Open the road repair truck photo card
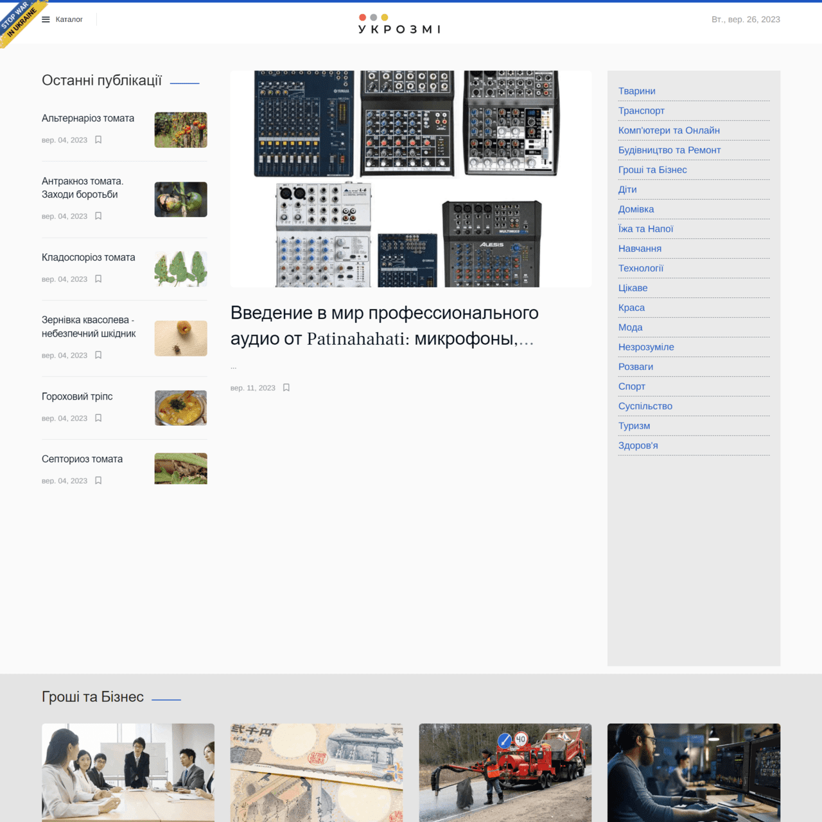 coord(505,773)
